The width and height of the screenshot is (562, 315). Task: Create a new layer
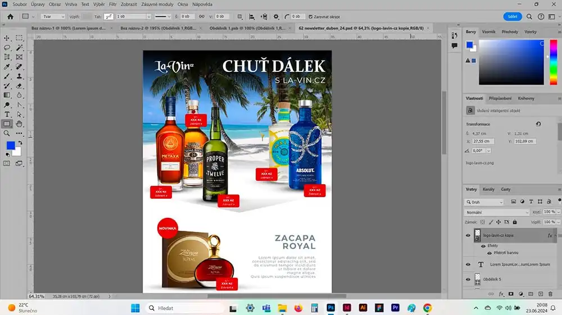pos(541,294)
